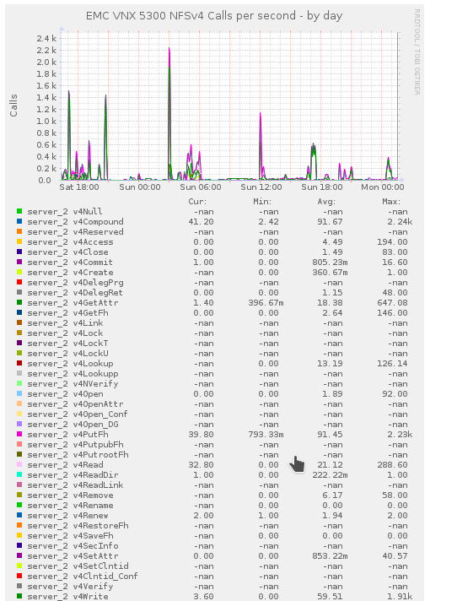Image resolution: width=457 pixels, height=601 pixels.
Task: Click the v4PutFh magenta legend swatch
Action: click(x=19, y=434)
